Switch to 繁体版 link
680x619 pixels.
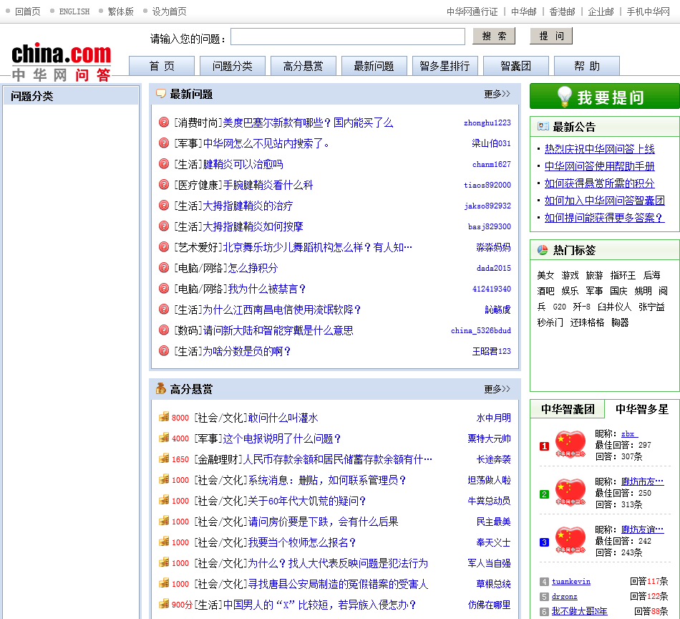pos(120,11)
